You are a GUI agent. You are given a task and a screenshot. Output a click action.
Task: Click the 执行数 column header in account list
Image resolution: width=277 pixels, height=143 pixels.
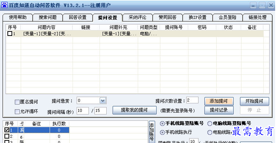pyautogui.click(x=59, y=124)
